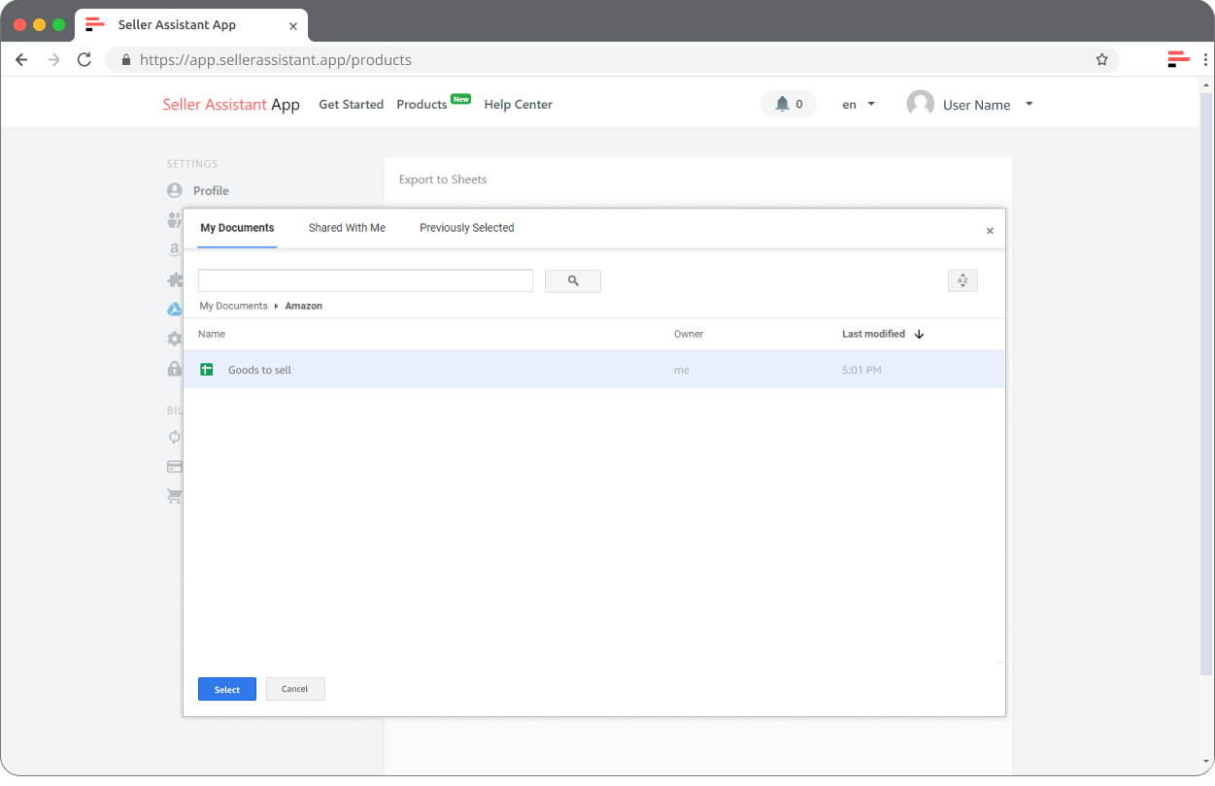Click the Profile person icon in sidebar
1215x786 pixels.
coord(174,190)
